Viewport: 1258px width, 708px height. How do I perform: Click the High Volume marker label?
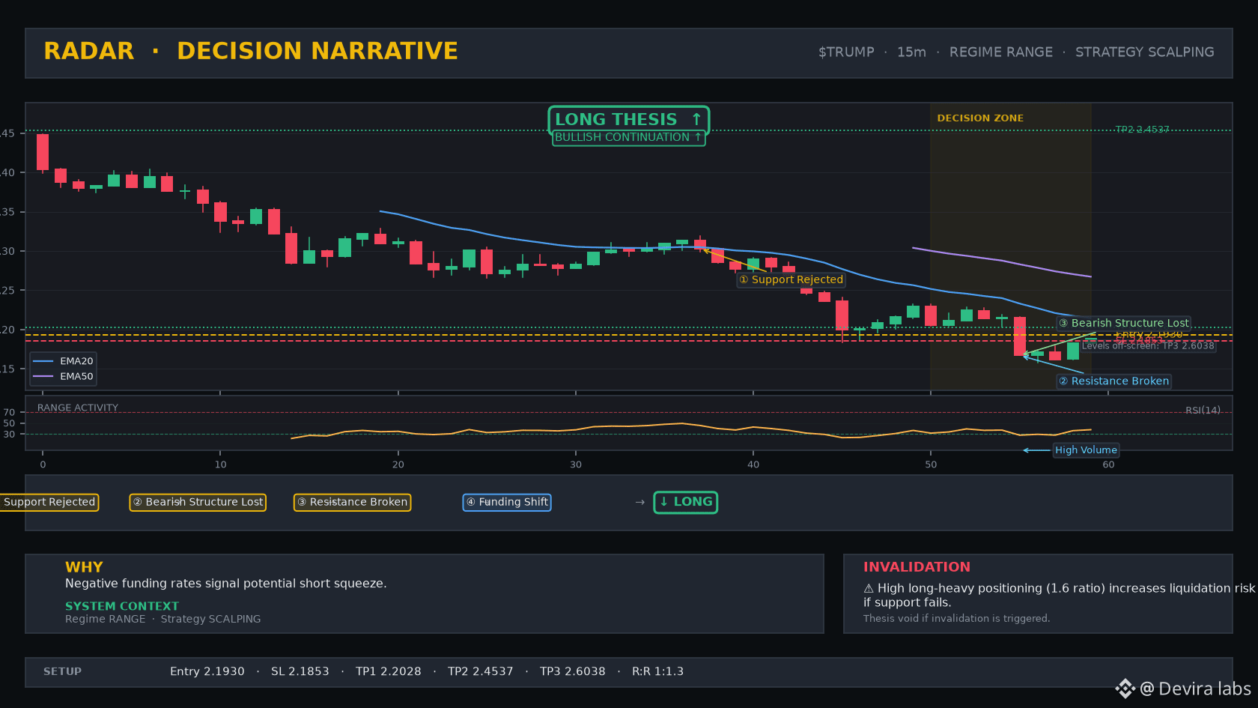[x=1086, y=450]
